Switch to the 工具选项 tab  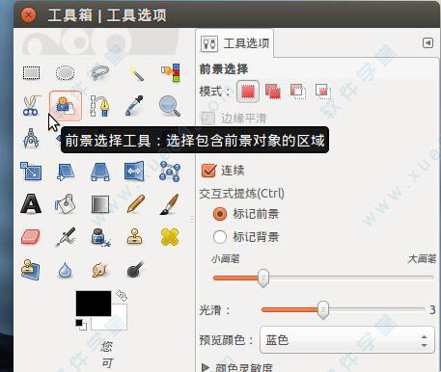(234, 43)
